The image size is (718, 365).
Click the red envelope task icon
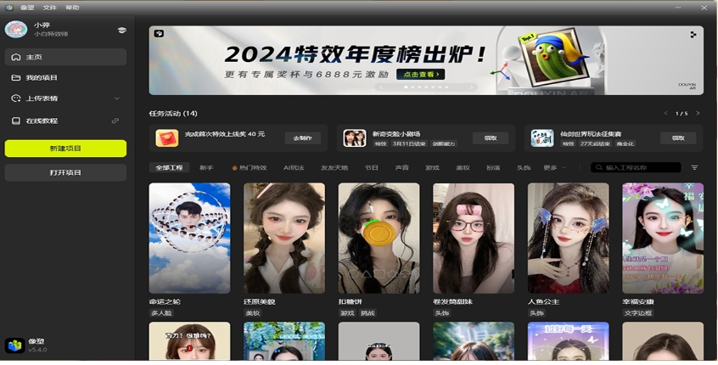[x=167, y=138]
